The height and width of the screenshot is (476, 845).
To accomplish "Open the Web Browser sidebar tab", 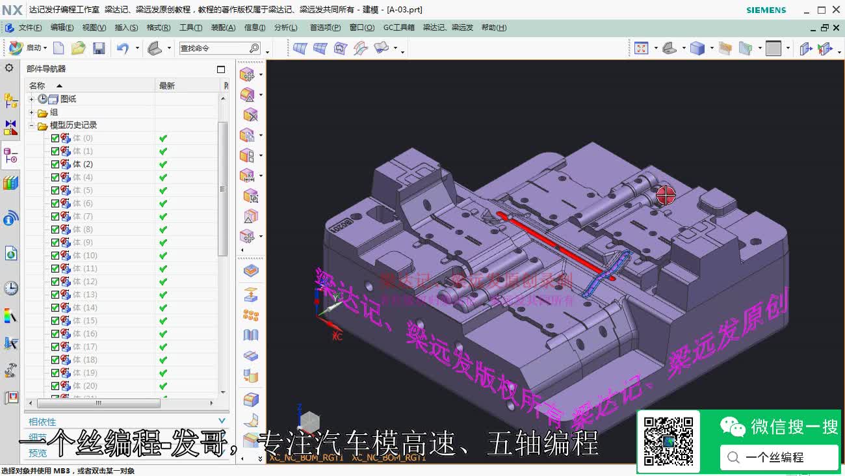I will point(10,254).
